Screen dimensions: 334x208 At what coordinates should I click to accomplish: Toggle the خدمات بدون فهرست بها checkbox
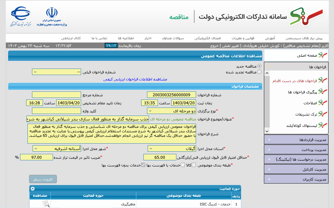click(143, 165)
